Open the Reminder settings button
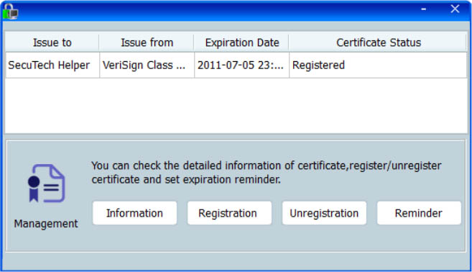Screen dimensions: 472x272 click(419, 213)
